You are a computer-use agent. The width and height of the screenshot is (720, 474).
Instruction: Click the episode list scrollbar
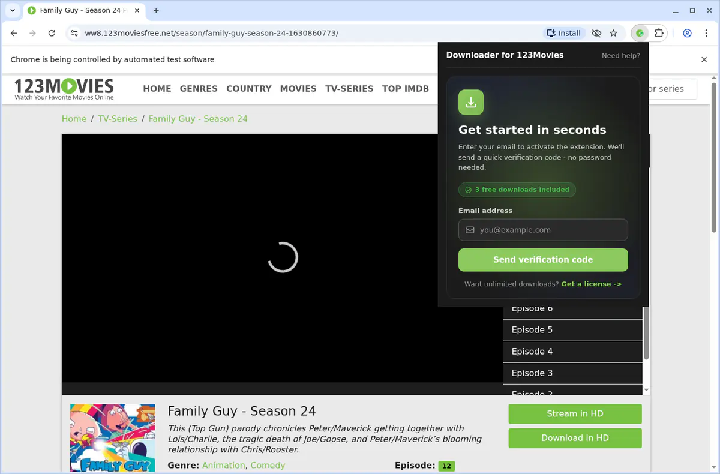click(646, 333)
